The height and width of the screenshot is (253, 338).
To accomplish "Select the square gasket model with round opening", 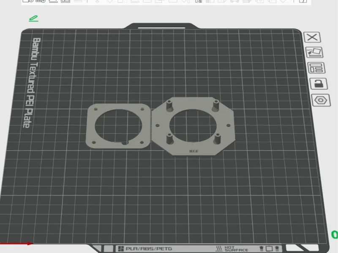I will click(118, 126).
